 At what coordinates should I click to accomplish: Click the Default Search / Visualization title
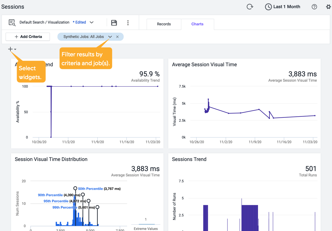coord(45,22)
